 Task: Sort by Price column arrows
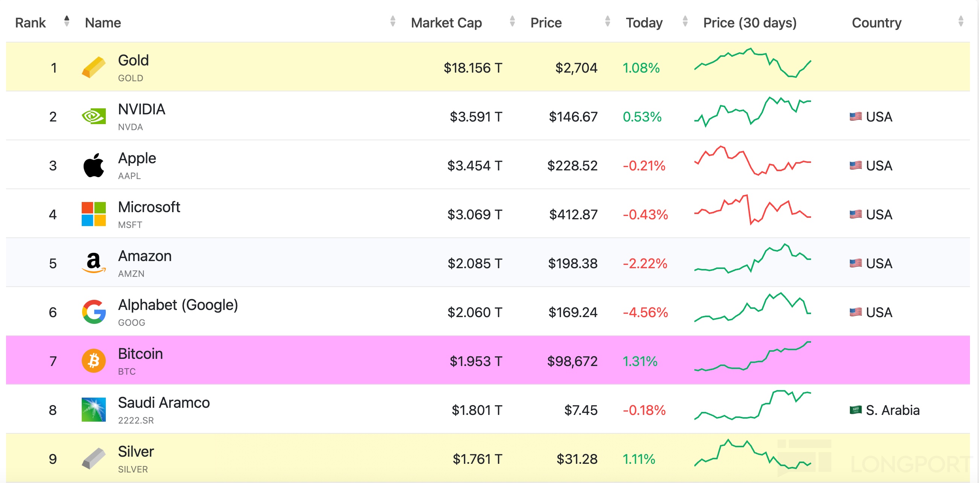coord(607,21)
